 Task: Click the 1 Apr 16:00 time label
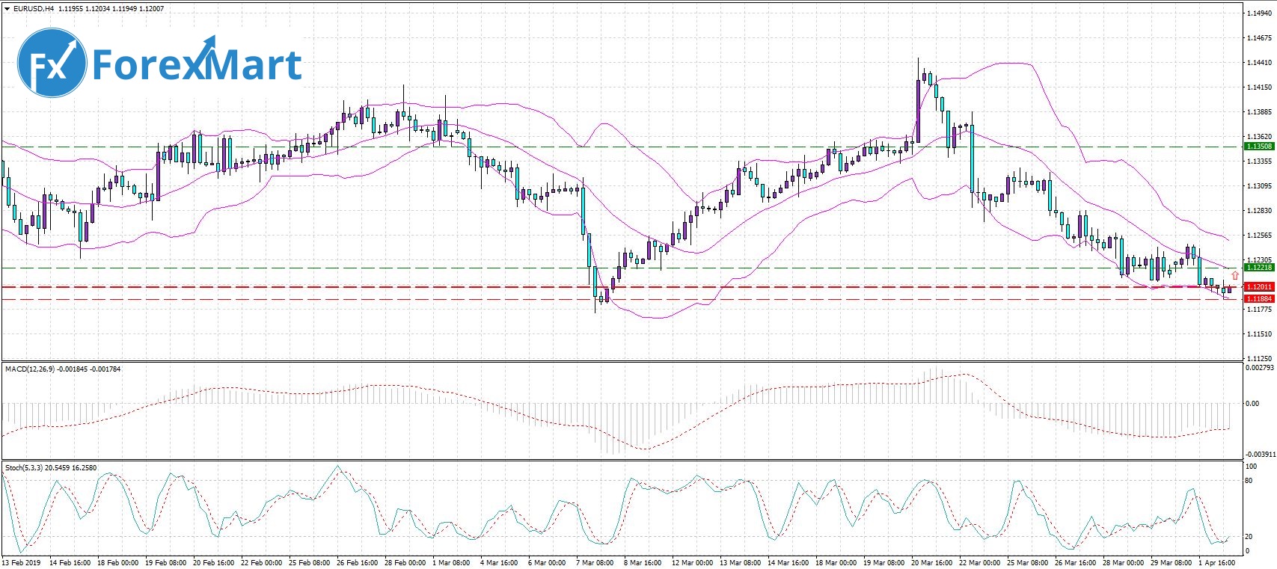tap(1216, 562)
